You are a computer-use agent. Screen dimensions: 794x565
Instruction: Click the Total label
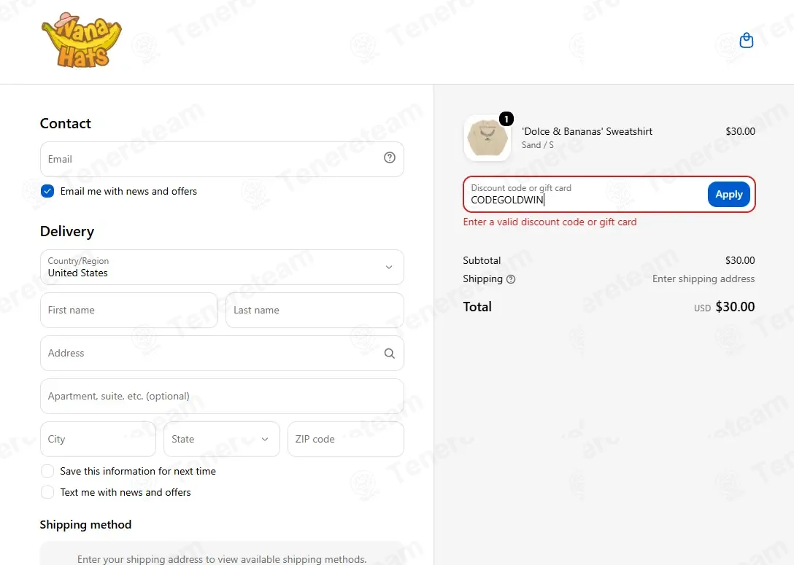(477, 307)
